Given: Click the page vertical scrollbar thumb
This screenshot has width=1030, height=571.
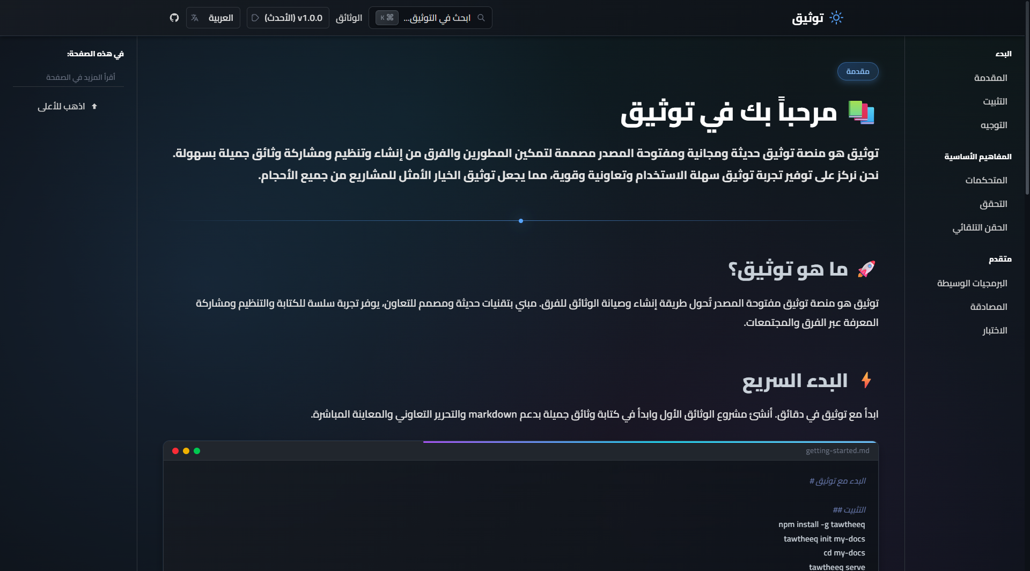Looking at the screenshot, I should (1027, 98).
